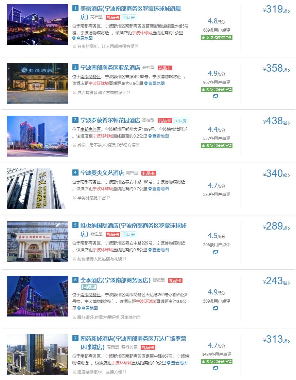Click rank number 5 badge
Image resolution: width=296 pixels, height=380 pixels.
click(x=75, y=225)
